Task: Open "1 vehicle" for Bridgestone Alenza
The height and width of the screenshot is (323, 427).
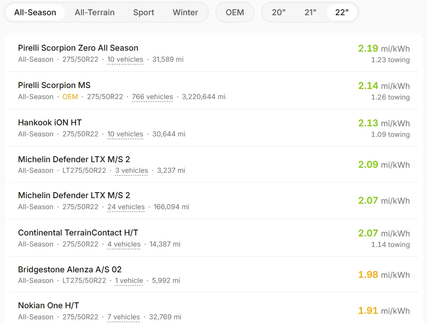Action: [x=129, y=281]
